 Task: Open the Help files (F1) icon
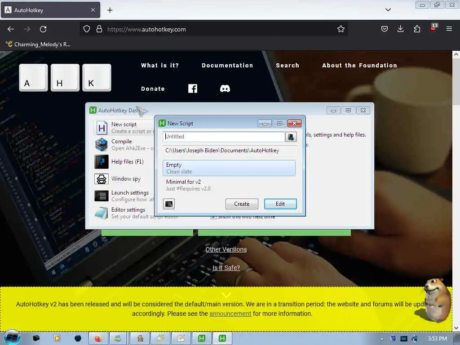click(x=102, y=162)
